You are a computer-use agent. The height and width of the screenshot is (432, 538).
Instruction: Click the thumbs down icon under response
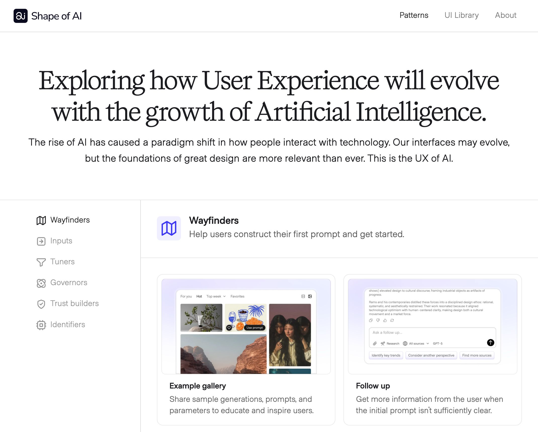coord(378,320)
